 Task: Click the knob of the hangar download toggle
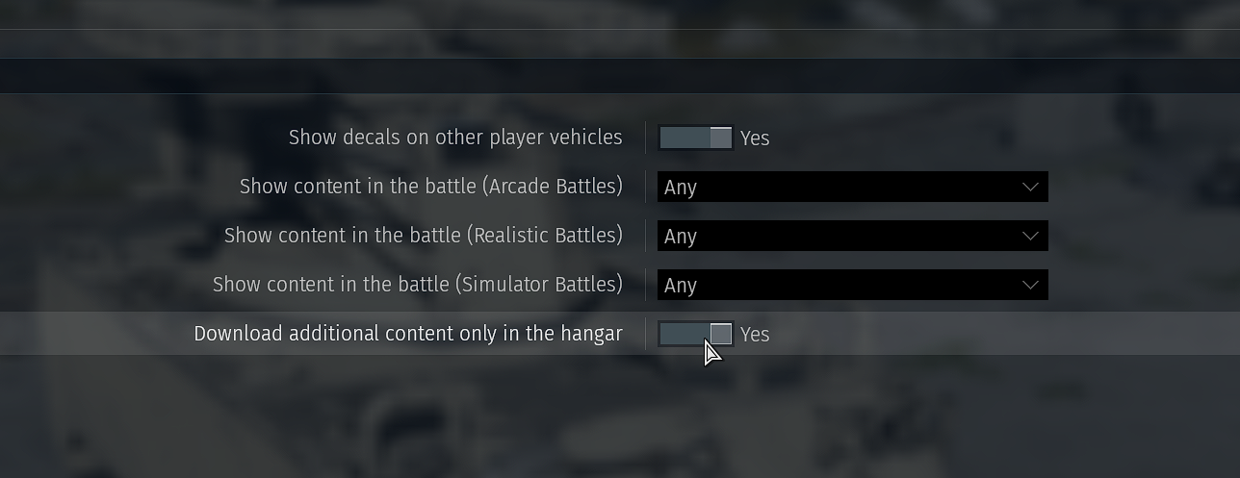pos(720,334)
